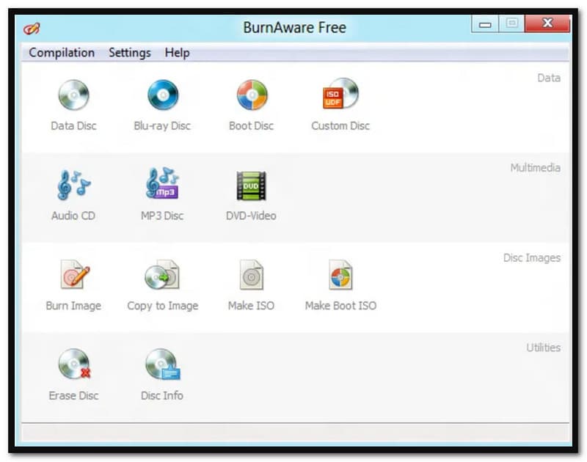
Task: Open the Help menu
Action: [177, 53]
